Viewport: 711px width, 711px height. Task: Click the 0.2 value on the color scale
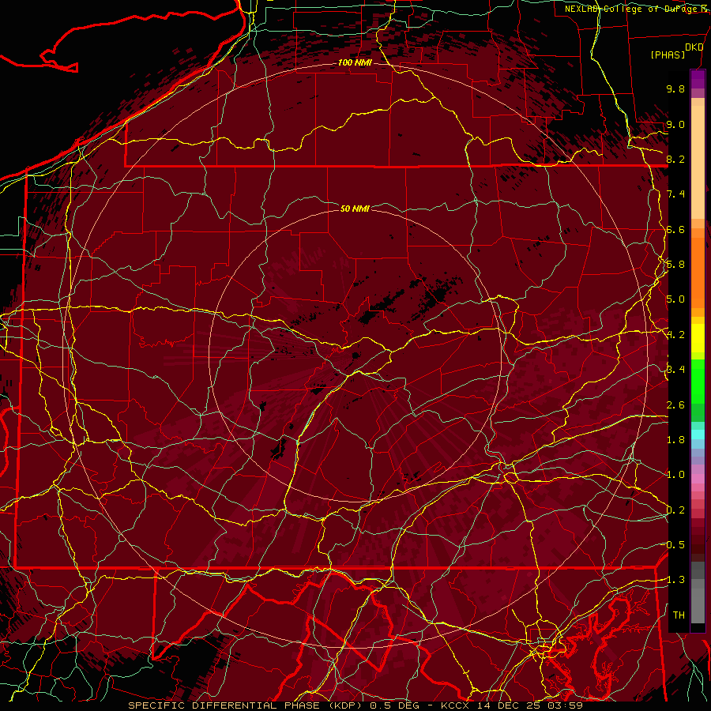click(x=675, y=510)
